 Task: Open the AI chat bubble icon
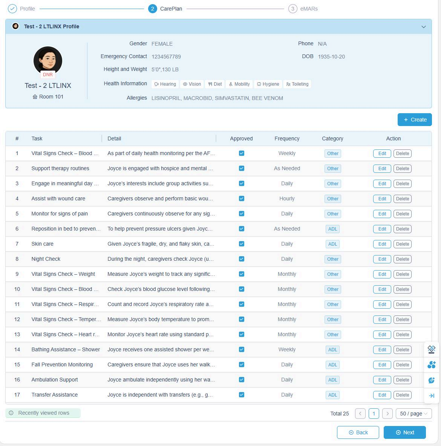432,380
